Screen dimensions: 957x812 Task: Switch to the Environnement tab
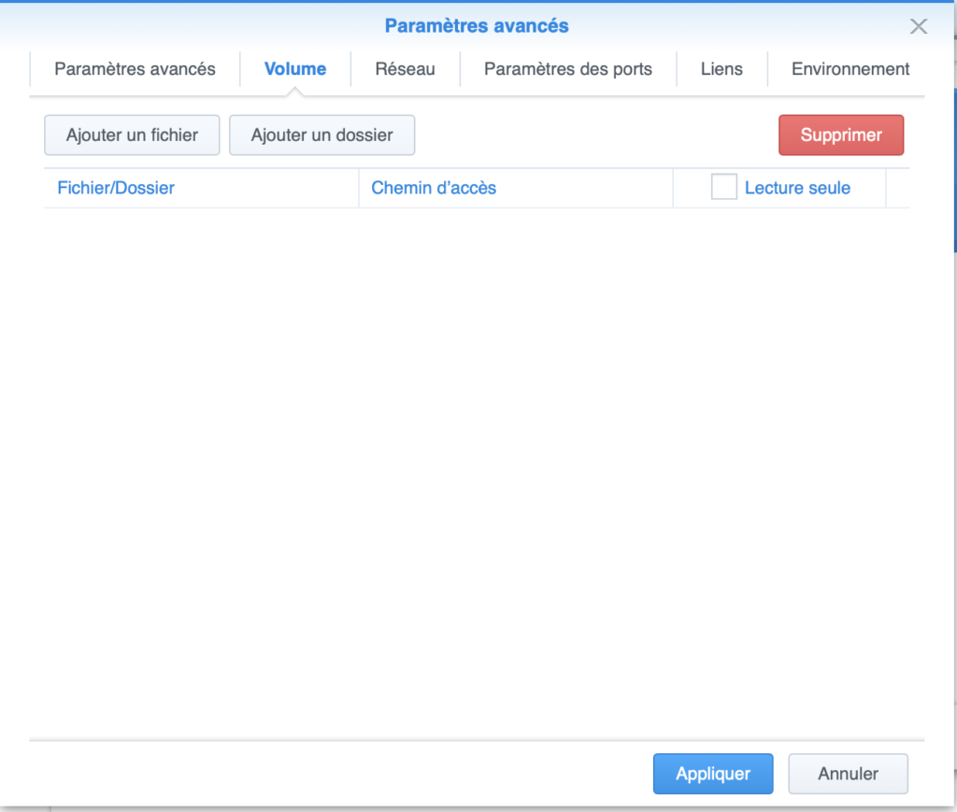click(x=850, y=69)
